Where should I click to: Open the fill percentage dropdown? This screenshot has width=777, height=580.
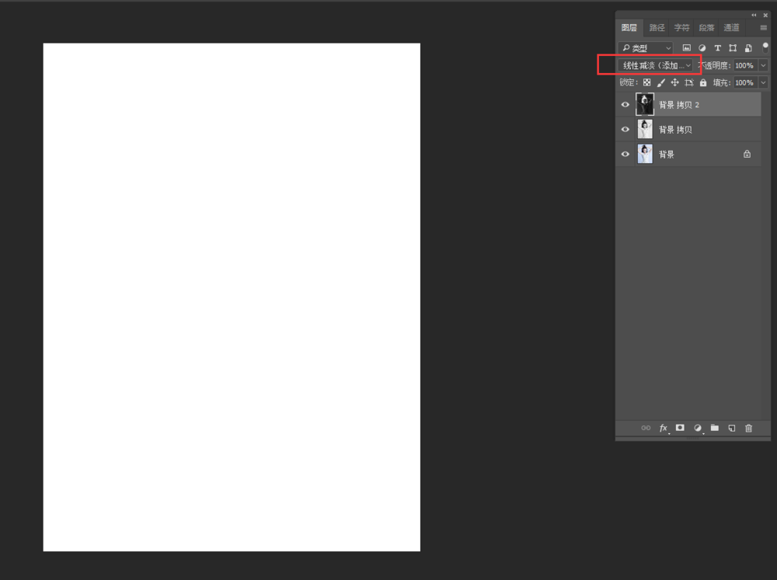(x=762, y=82)
